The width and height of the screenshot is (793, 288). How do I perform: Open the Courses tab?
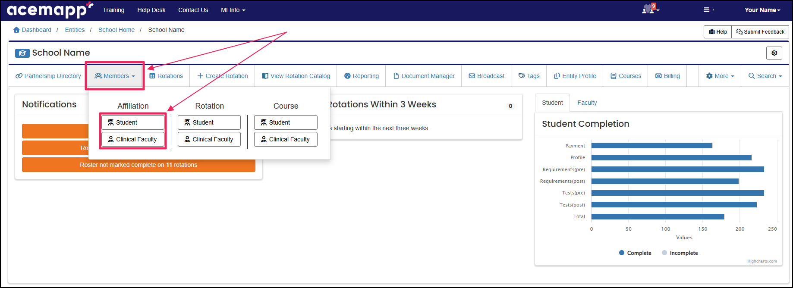click(x=626, y=76)
